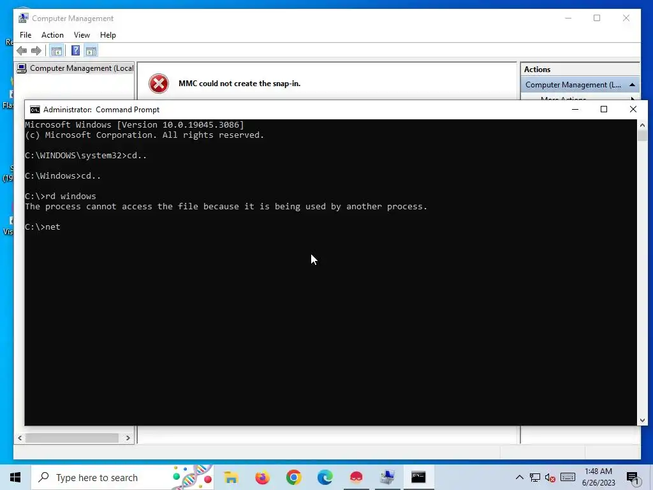
Task: Open File Explorer from the taskbar
Action: coord(231,477)
